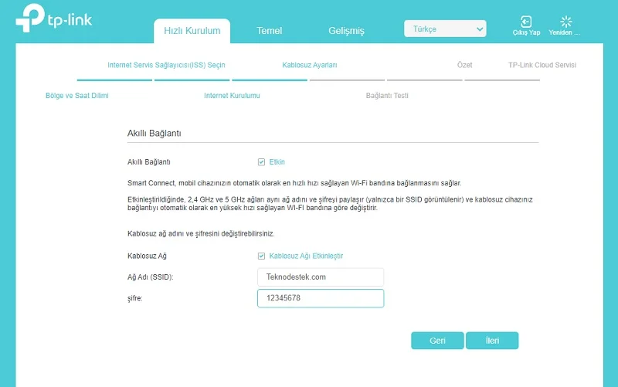Open the Türkçe language dropdown
Image resolution: width=618 pixels, height=387 pixels.
point(445,29)
